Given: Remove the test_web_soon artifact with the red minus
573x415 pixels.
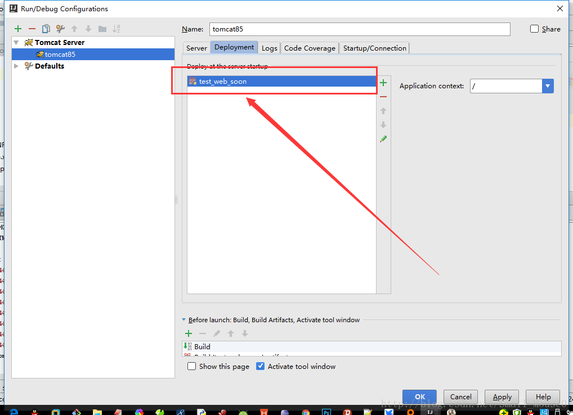Looking at the screenshot, I should point(383,97).
